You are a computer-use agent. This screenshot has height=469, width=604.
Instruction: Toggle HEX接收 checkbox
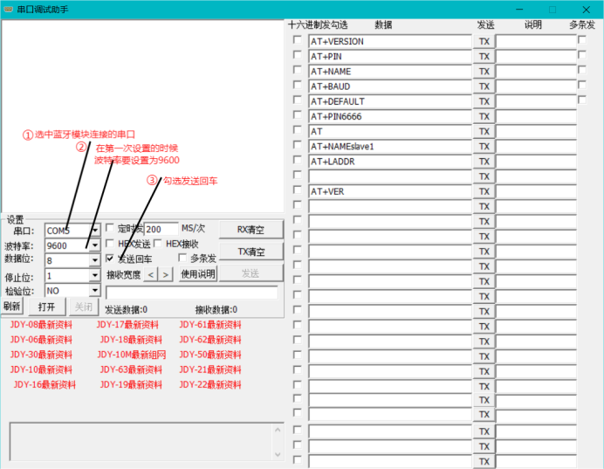158,243
